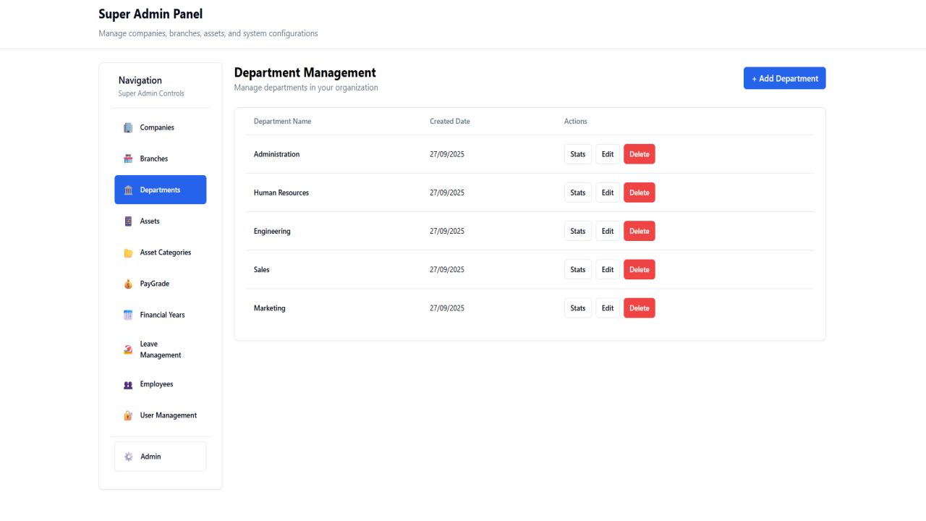Click the Asset Categories folder icon

(x=128, y=253)
